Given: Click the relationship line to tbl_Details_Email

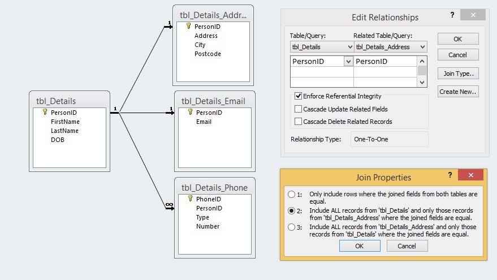Looking at the screenshot, I should 142,113.
